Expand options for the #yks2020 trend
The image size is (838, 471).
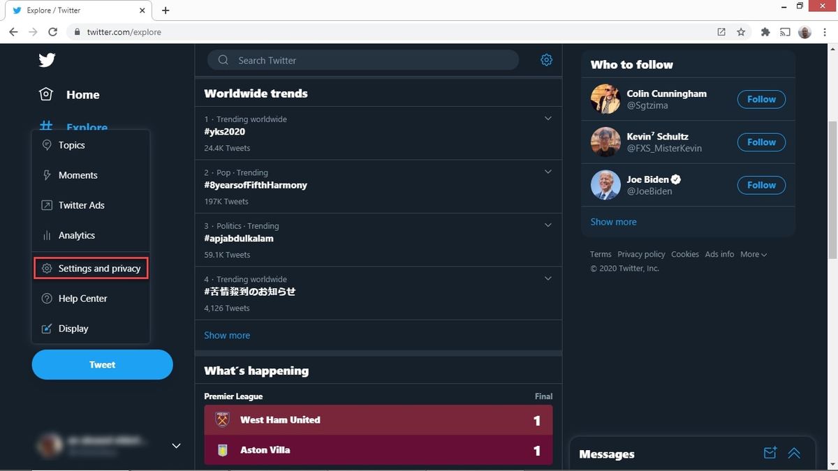click(548, 118)
